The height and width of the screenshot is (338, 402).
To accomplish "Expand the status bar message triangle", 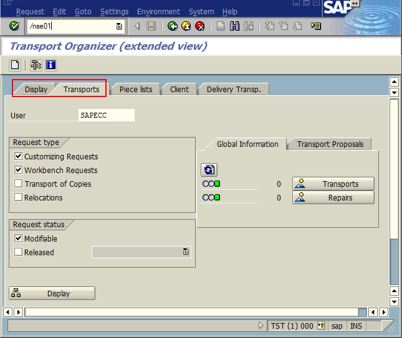I will 261,326.
